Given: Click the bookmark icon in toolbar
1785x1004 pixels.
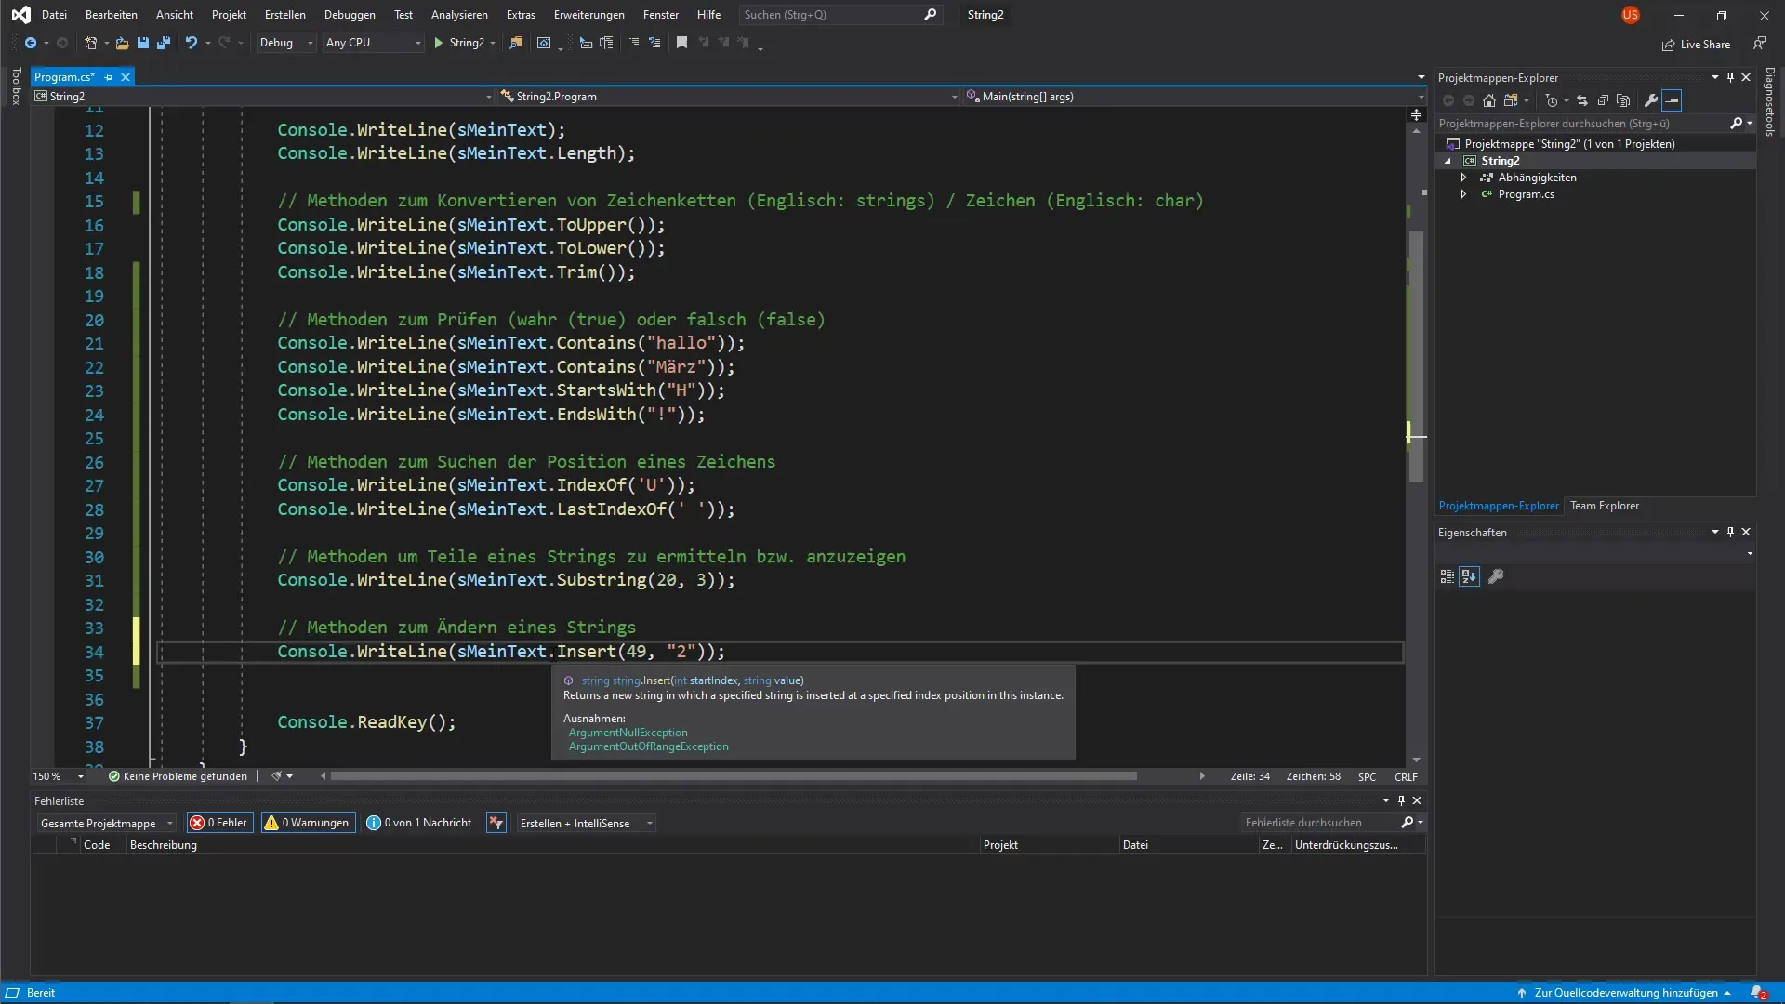Looking at the screenshot, I should [x=681, y=43].
